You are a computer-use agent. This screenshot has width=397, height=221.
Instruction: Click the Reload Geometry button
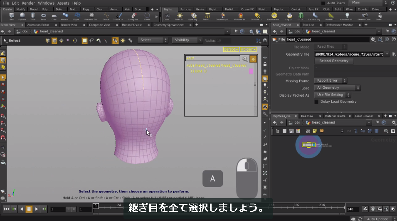coord(334,61)
